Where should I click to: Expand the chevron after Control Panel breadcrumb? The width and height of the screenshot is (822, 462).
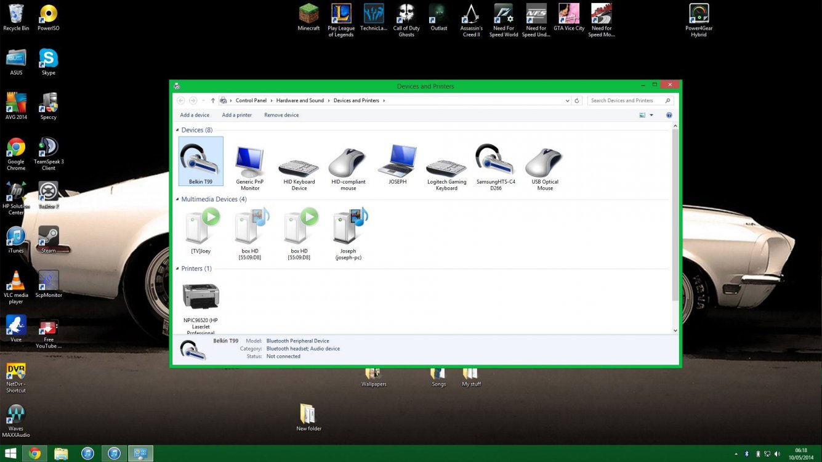tap(272, 100)
